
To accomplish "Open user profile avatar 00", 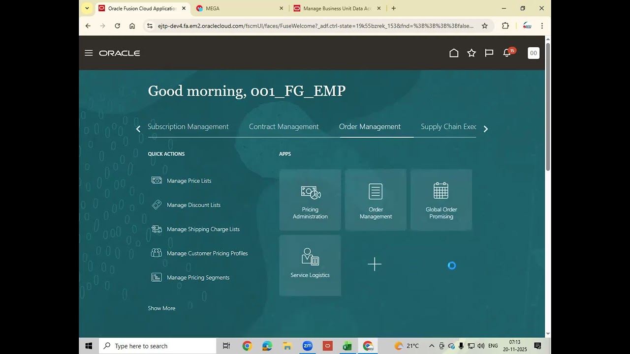I will 534,53.
